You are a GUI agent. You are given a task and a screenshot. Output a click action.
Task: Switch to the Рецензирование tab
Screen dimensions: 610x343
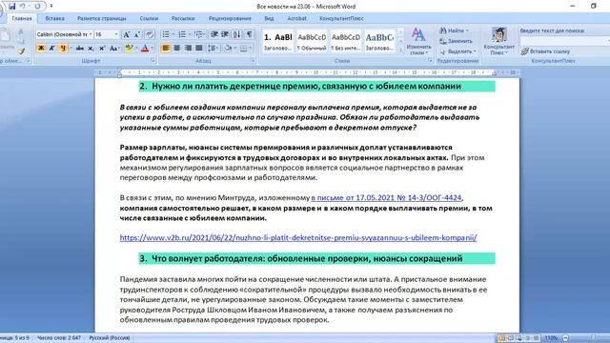[230, 18]
